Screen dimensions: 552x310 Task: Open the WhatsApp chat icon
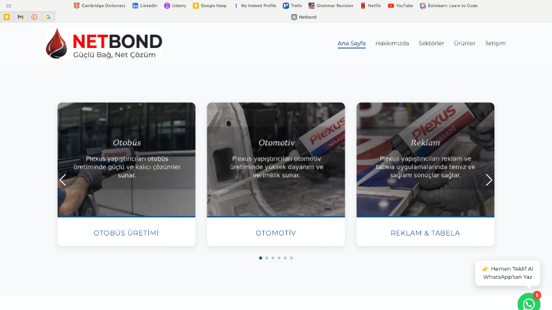click(x=529, y=302)
